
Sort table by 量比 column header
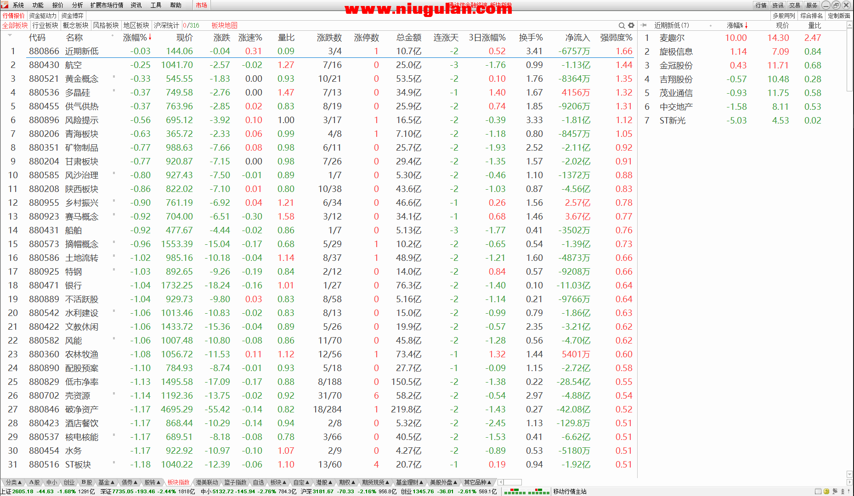pyautogui.click(x=286, y=37)
